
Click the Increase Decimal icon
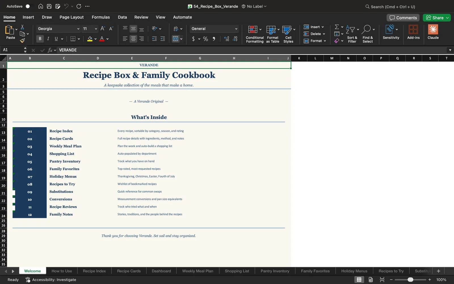pyautogui.click(x=226, y=39)
